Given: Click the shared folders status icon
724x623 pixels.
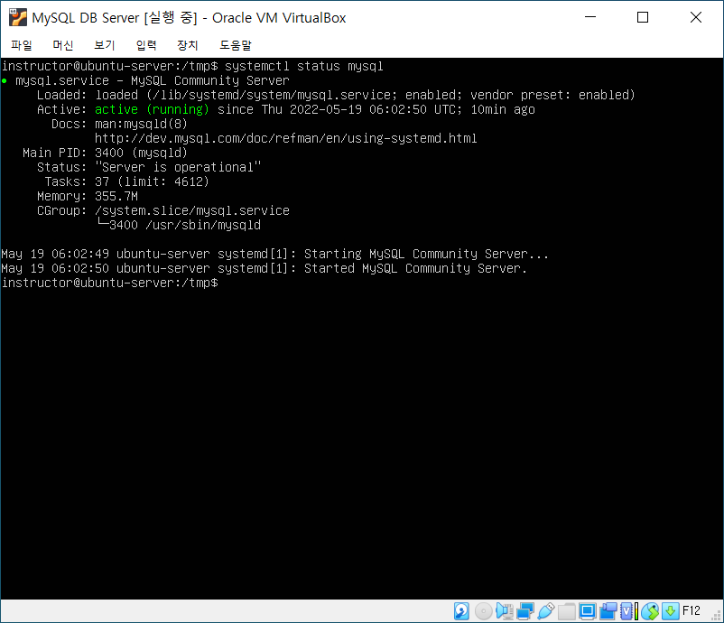Looking at the screenshot, I should pos(567,611).
